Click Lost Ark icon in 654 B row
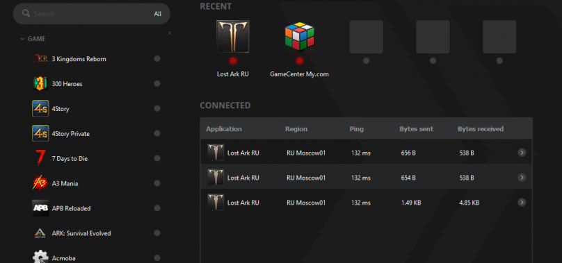Screen dimensions: 562x263 [x=216, y=178]
